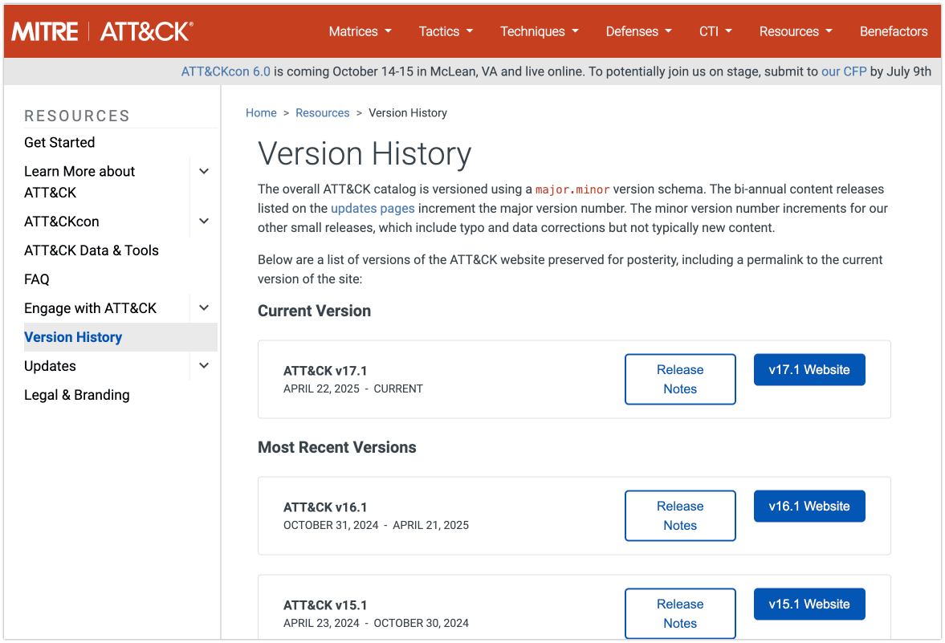Open the Updates sidebar item
This screenshot has height=643, width=945.
50,366
